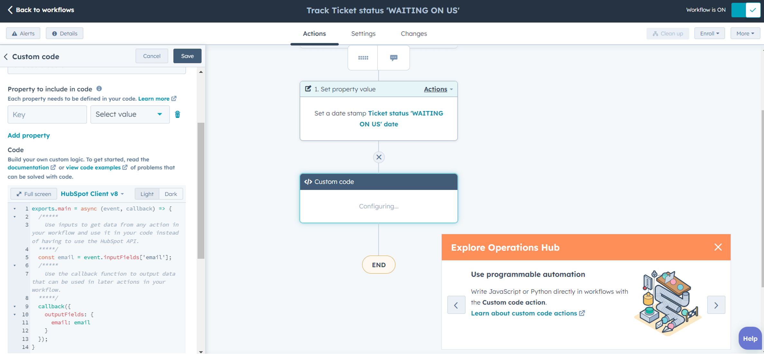Click the minimap grid icon on canvas
The image size is (764, 354).
pyautogui.click(x=363, y=58)
